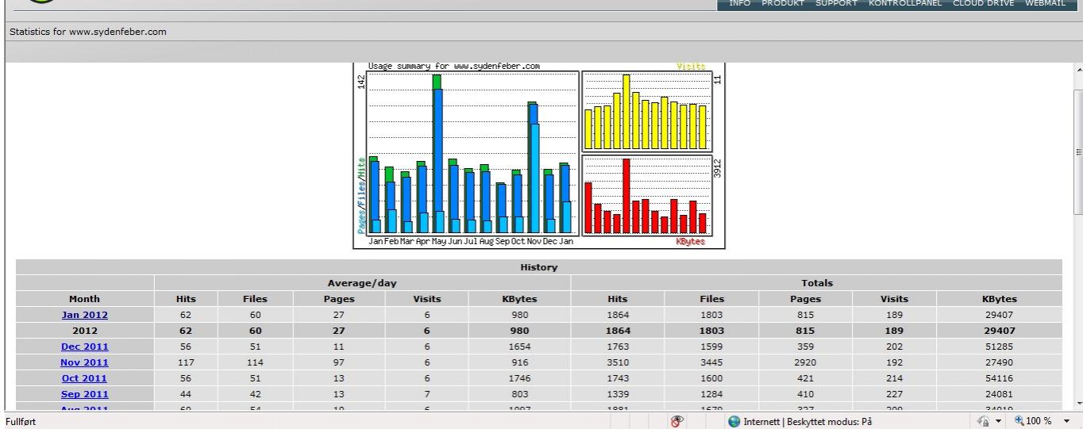
Task: Click the vertical scrollbar thumb
Action: 1077,151
